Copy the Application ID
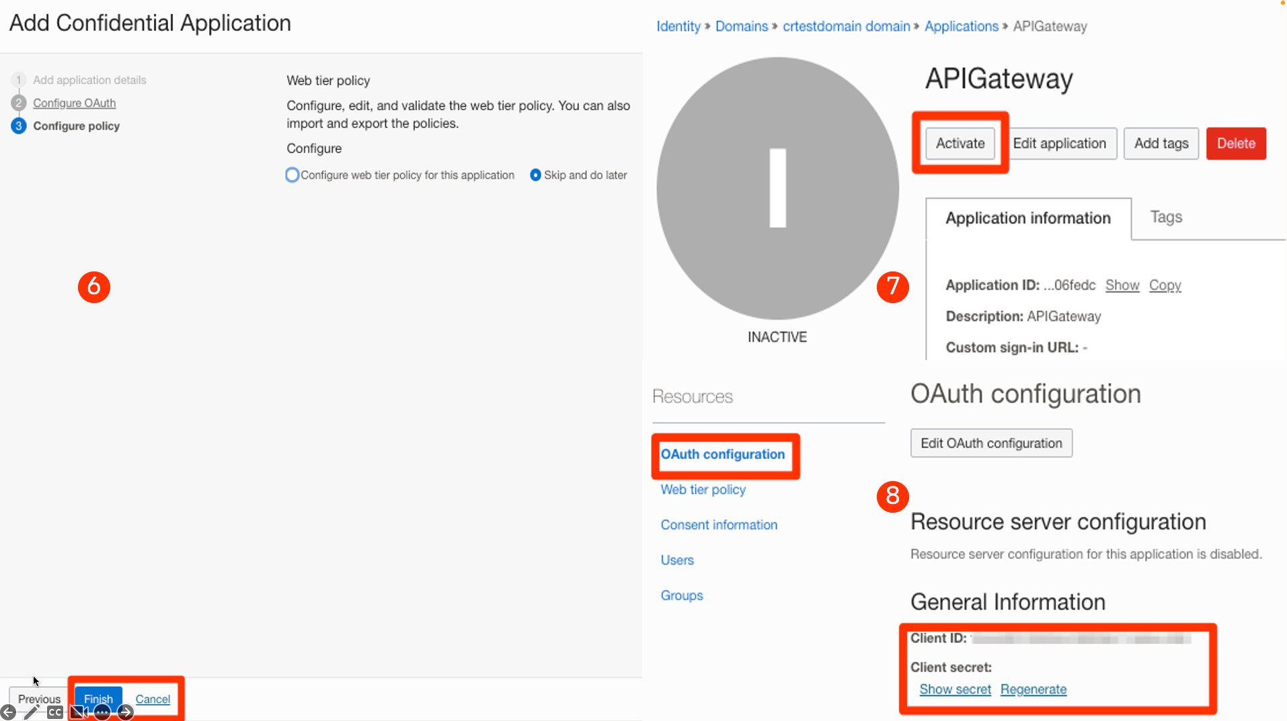Screen dimensions: 1287x721 1165,285
